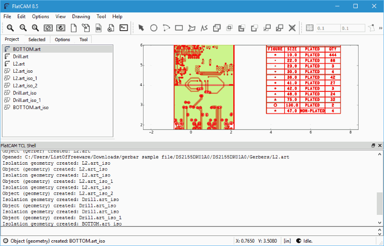Viewport: 384px width, 246px height.
Task: Click the grid Y distance field
Action: tap(353, 28)
